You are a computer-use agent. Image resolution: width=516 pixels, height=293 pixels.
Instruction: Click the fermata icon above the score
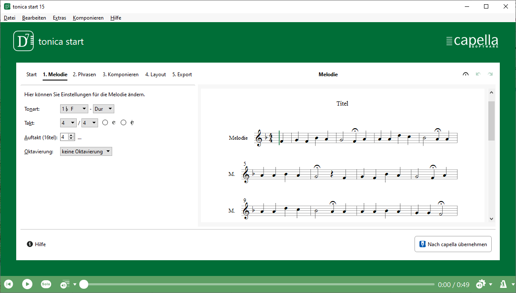coord(466,75)
